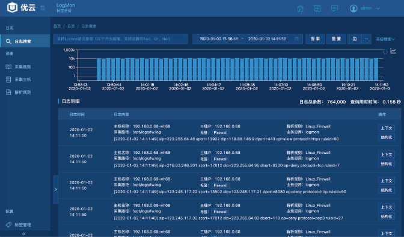
Task: Click the histogram bar at 14:04:17
Action: pos(213,69)
